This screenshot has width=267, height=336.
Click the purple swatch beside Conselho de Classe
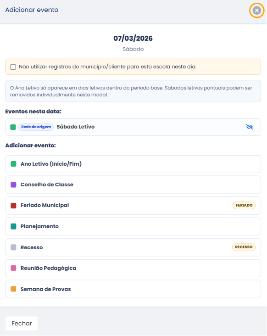[13, 185]
